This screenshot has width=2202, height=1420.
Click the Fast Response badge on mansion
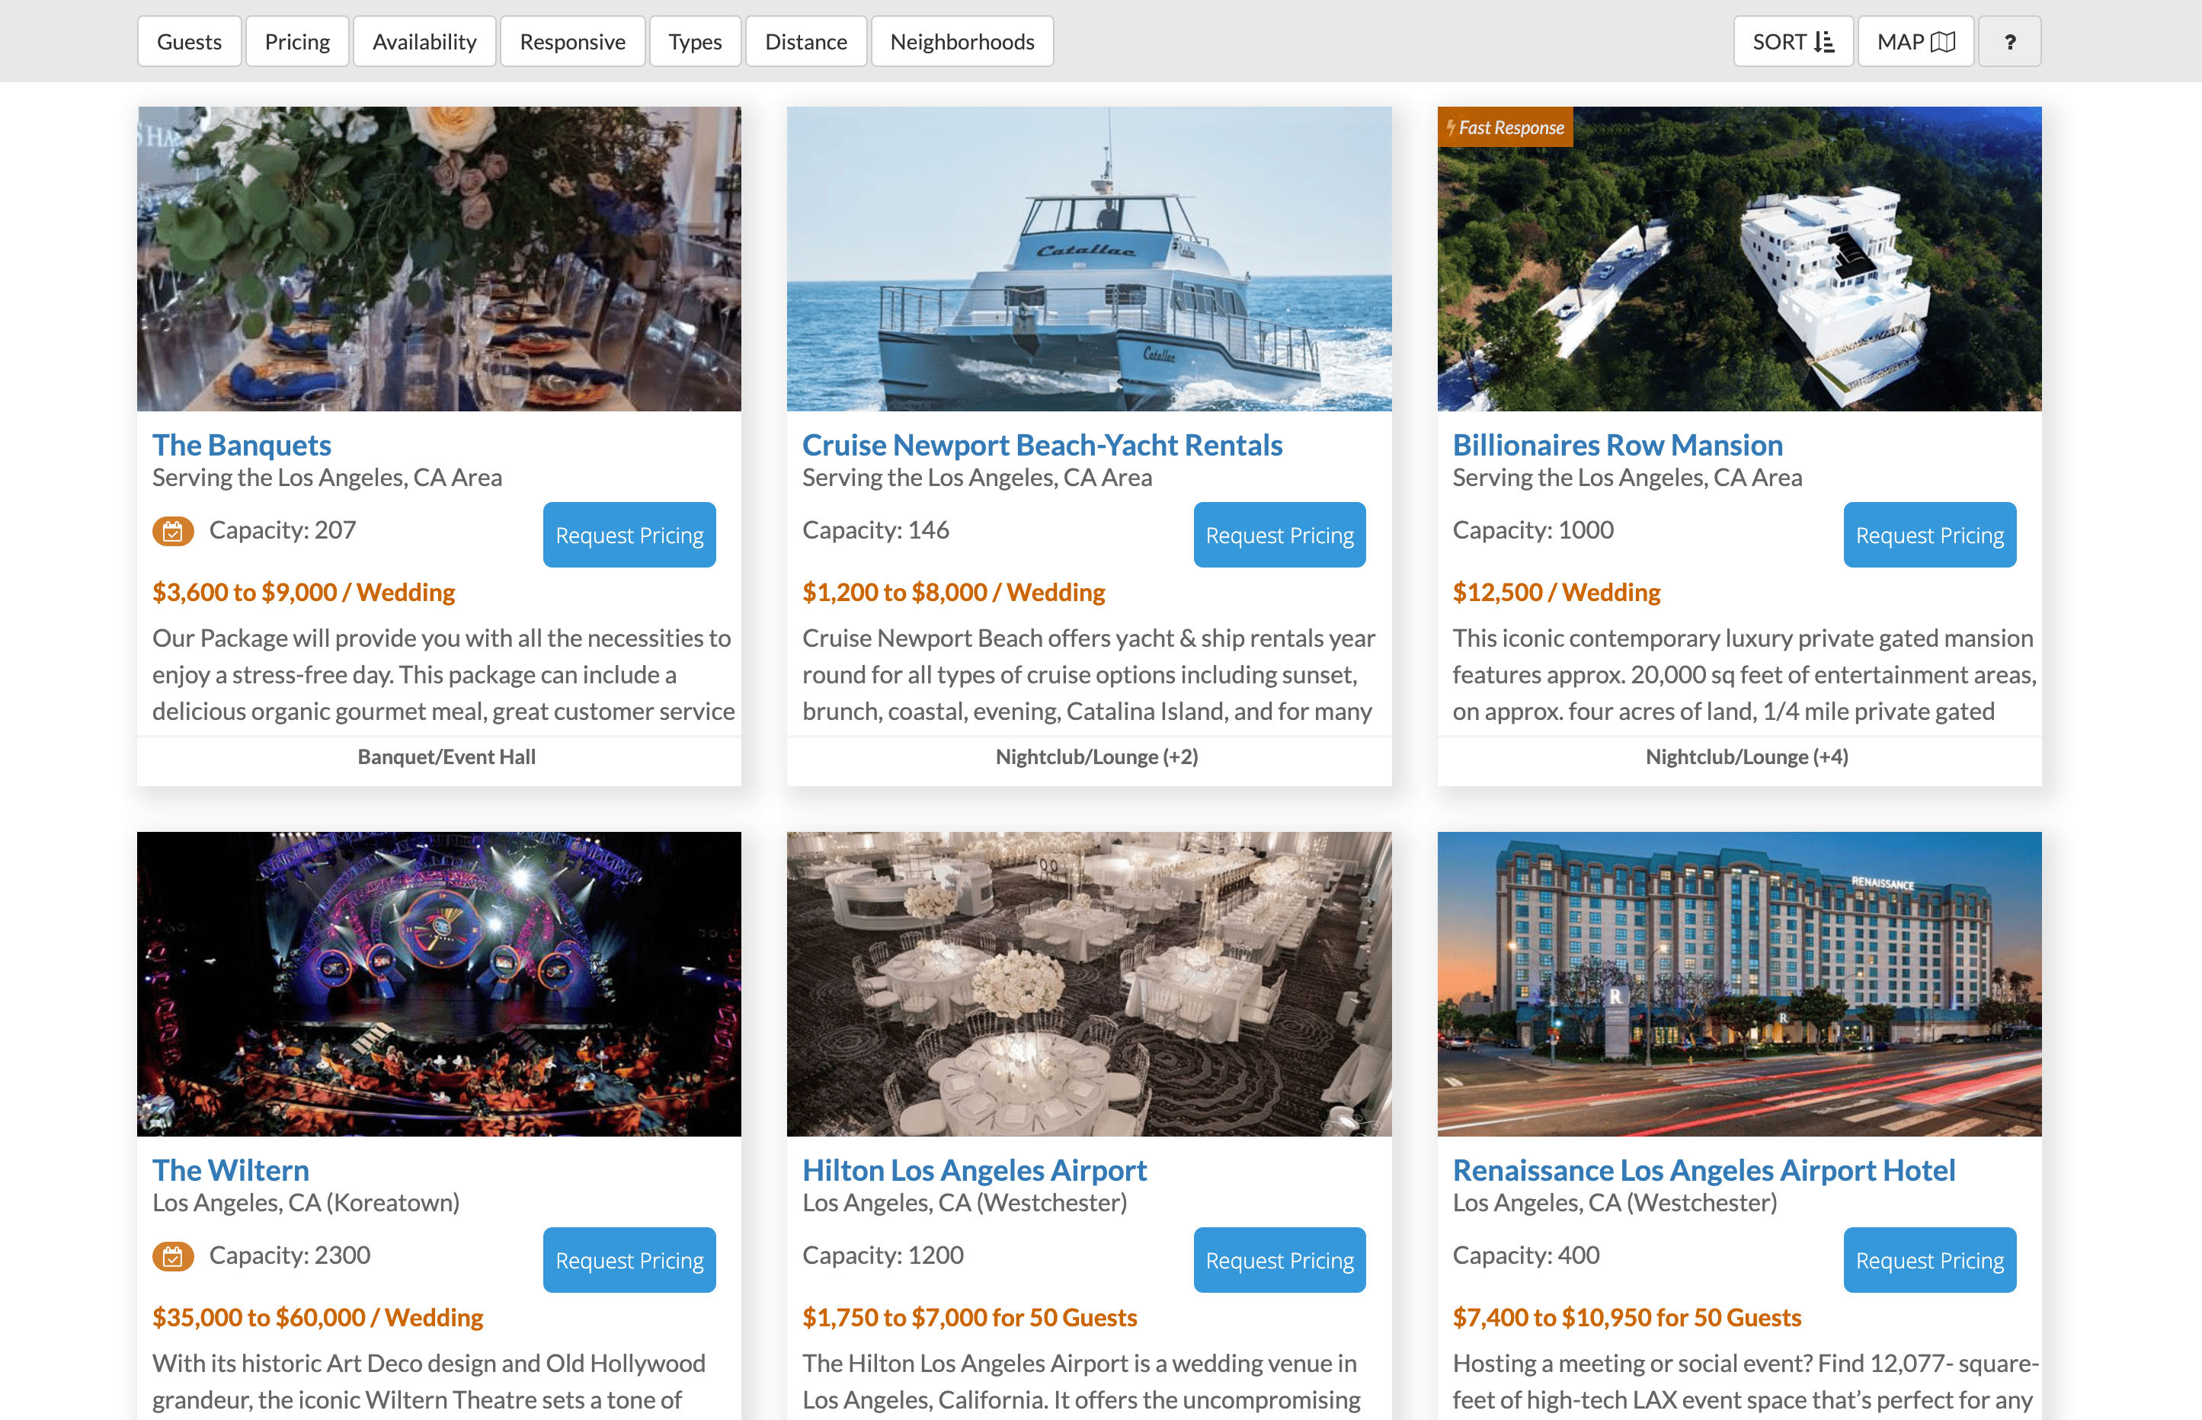[x=1505, y=127]
